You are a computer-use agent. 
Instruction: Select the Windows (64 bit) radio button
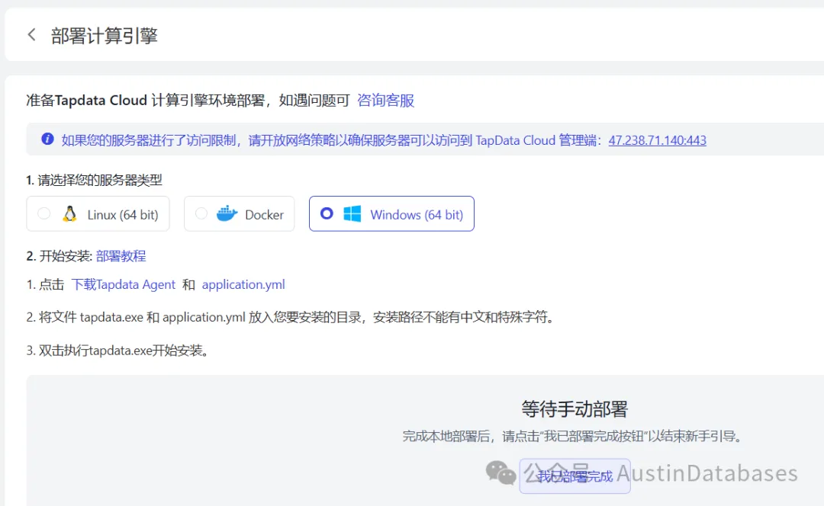(327, 214)
